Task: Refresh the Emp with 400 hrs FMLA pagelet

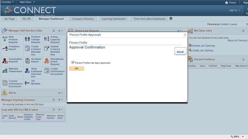Action: (x=53, y=110)
